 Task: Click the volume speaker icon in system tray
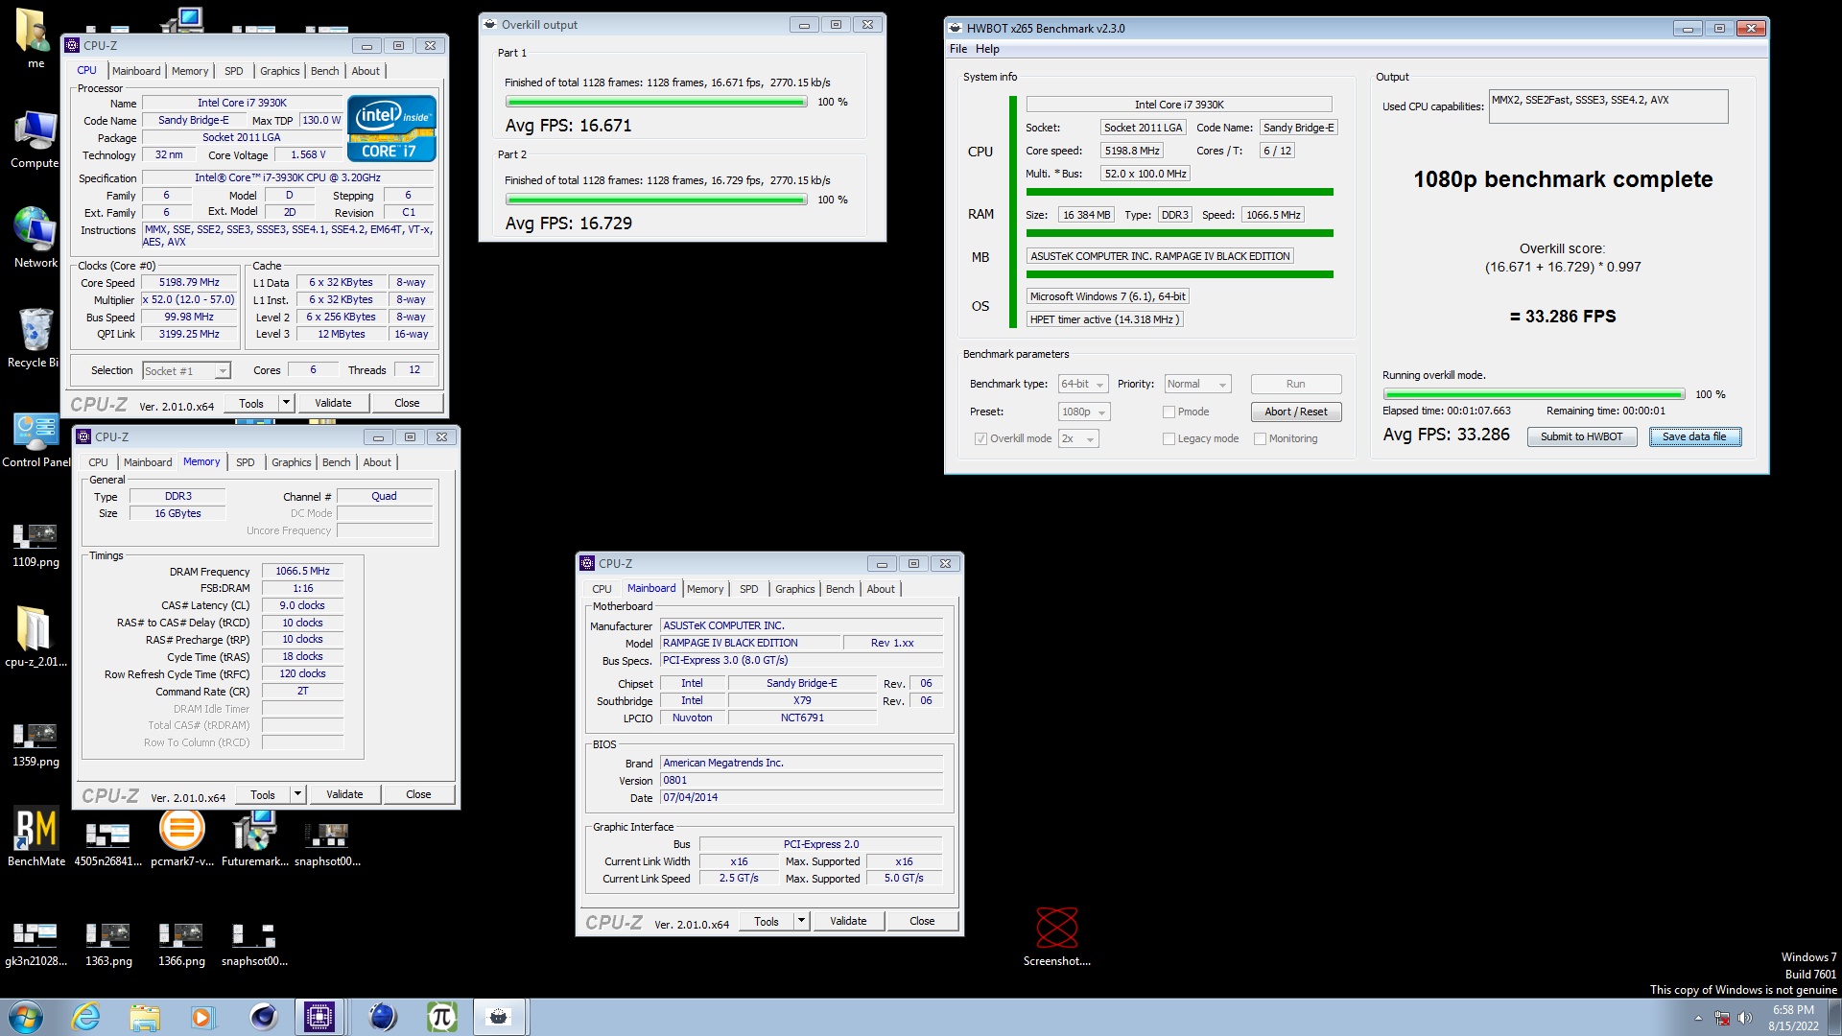pos(1744,1018)
